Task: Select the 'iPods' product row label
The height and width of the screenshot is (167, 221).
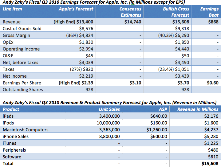Action: [x=8, y=123]
